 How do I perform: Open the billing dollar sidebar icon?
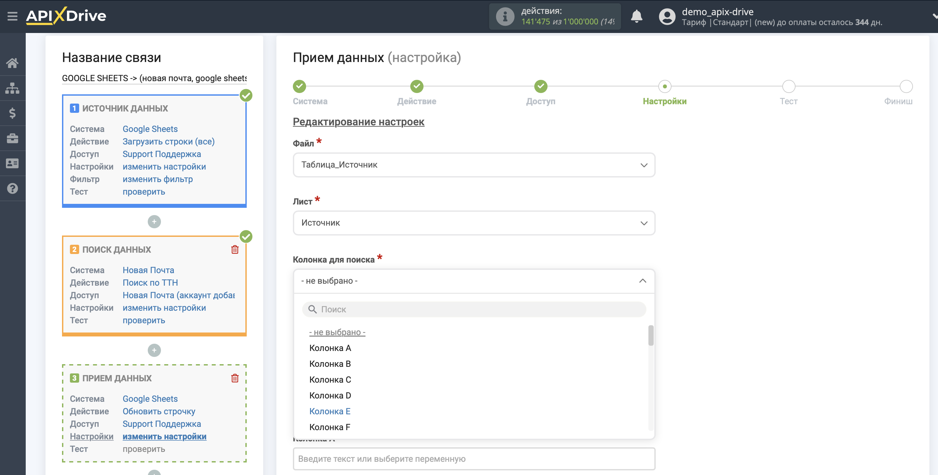(x=13, y=113)
